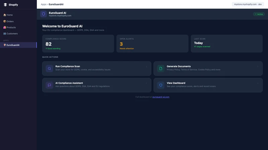Open Products in the sidebar
This screenshot has height=150, width=268.
pyautogui.click(x=18, y=27)
